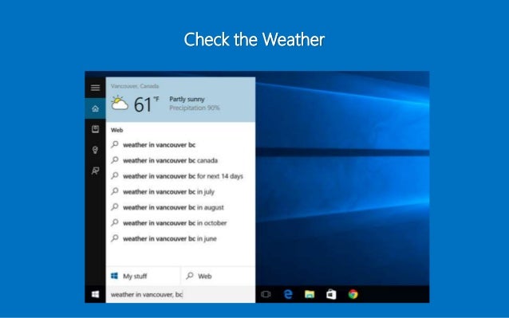Click the Task View taskbar icon
509x318 pixels.
tap(266, 294)
